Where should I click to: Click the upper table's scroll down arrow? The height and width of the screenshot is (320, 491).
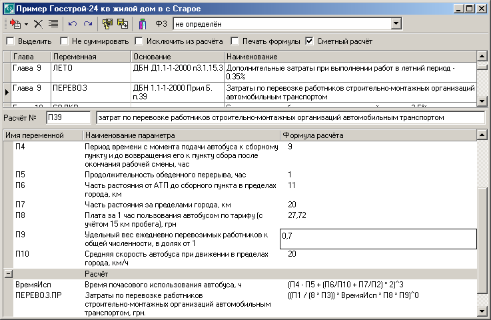(482, 101)
